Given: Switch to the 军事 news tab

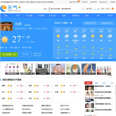Looking at the screenshot, I should click(x=96, y=83).
